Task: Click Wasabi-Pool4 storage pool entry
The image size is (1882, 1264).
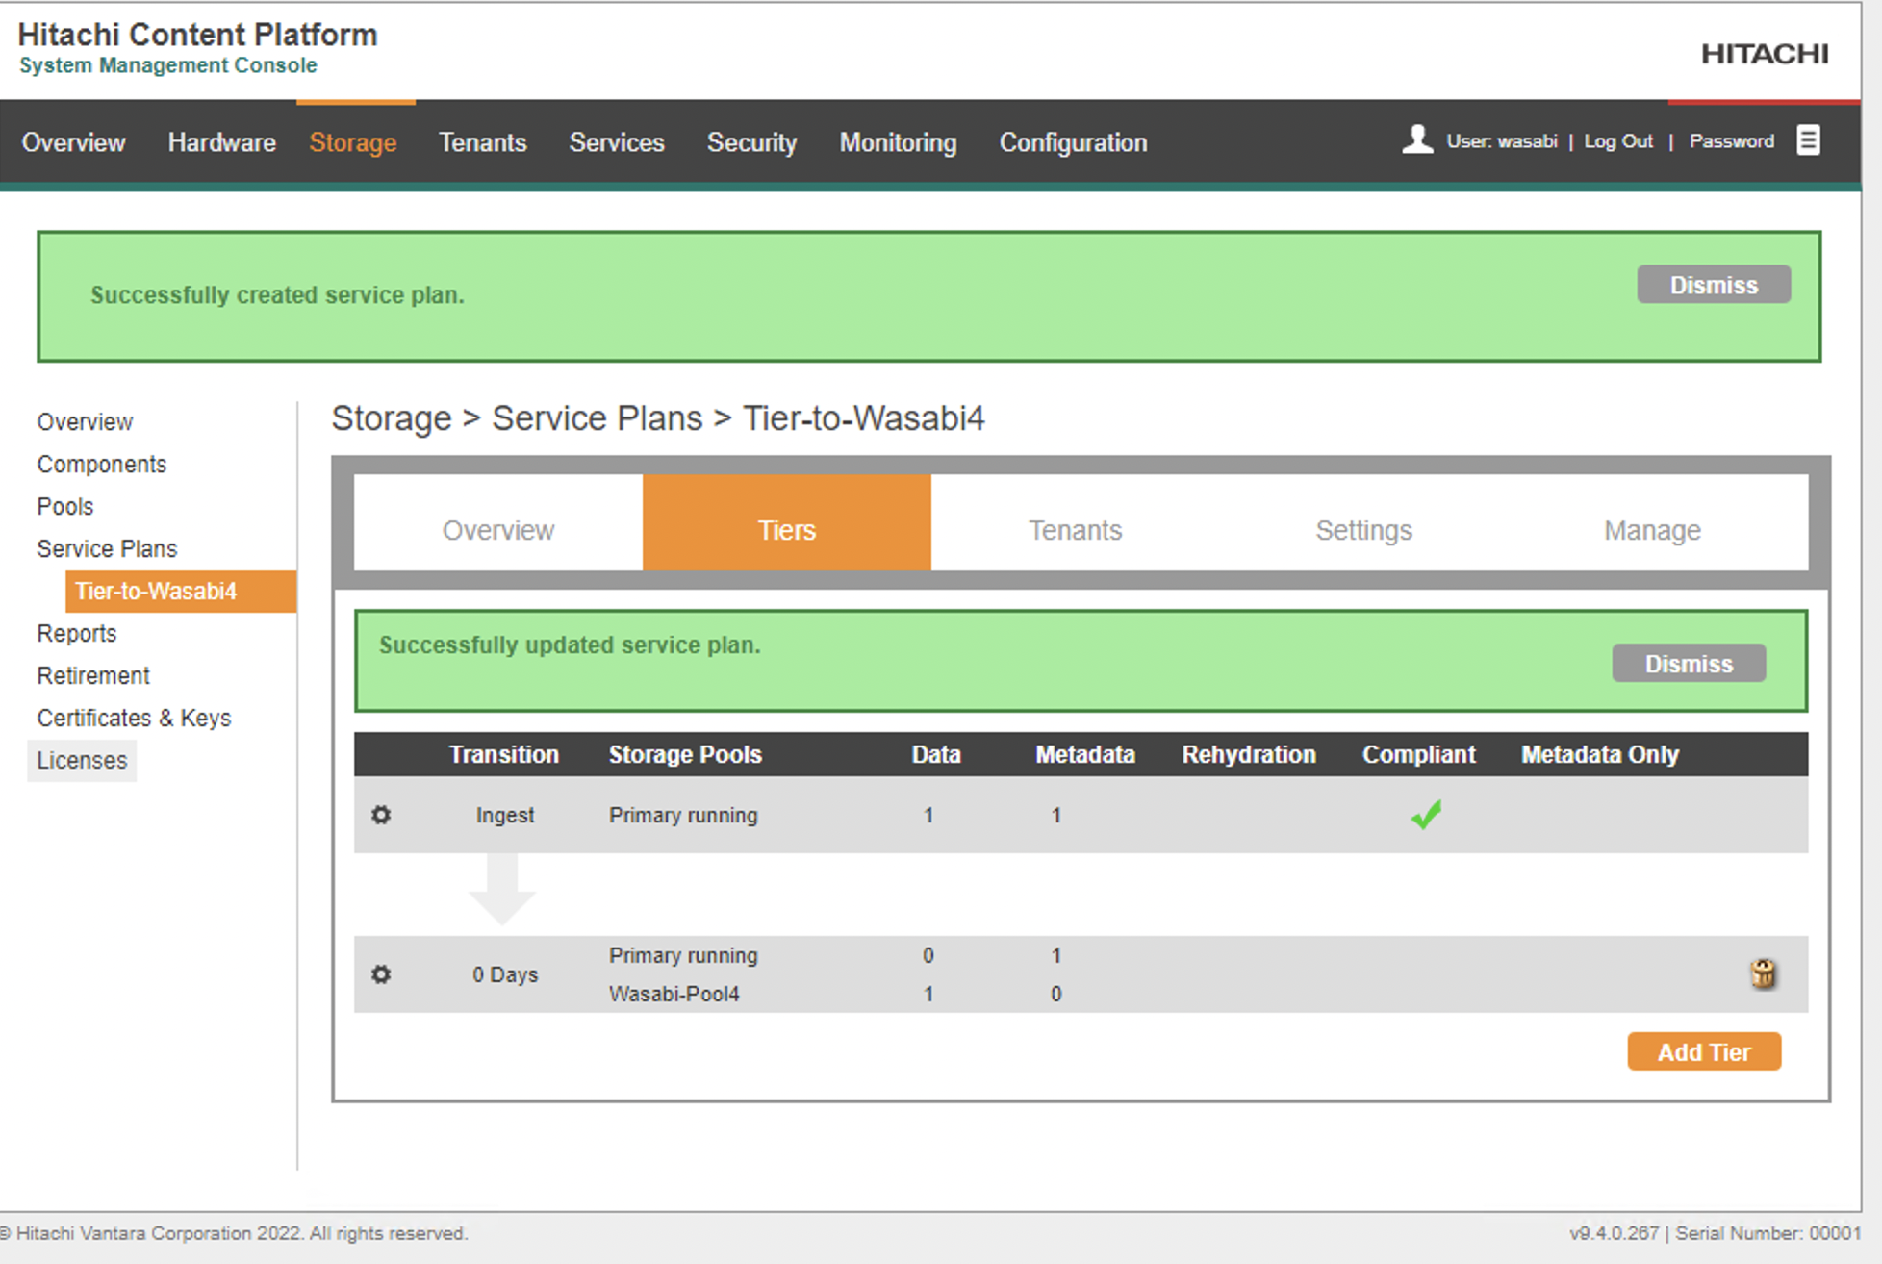Action: 674,994
